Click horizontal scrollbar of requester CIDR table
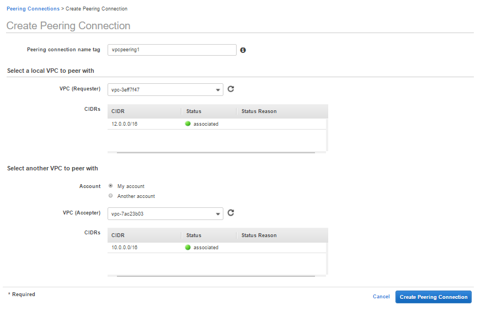The image size is (481, 311). [216, 152]
